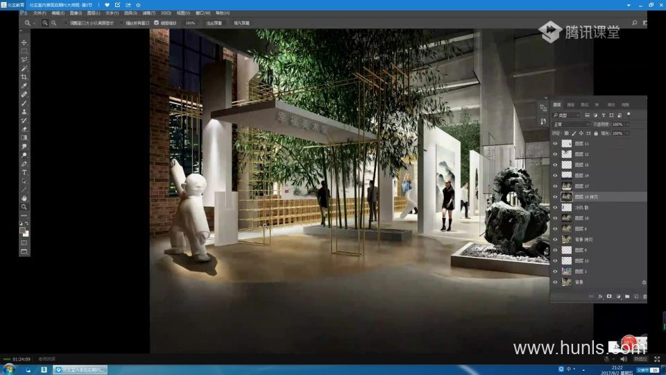Click the 100% zoom button
666x375 pixels.
pyautogui.click(x=190, y=23)
